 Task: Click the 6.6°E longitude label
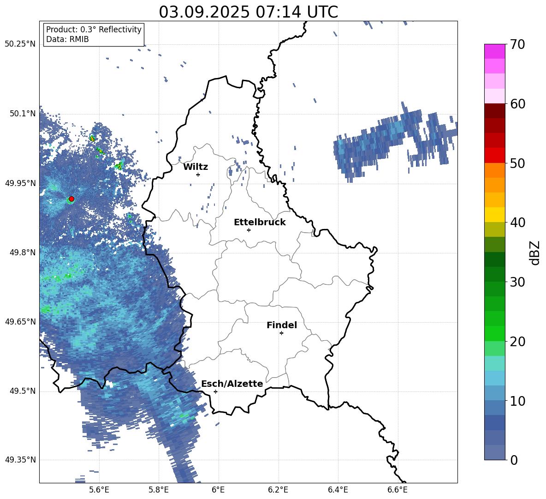coord(398,490)
